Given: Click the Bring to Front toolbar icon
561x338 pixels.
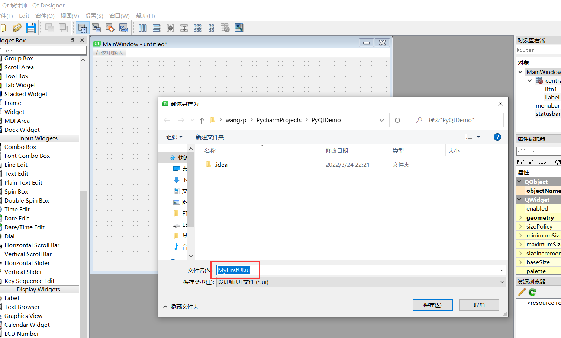Looking at the screenshot, I should pos(49,28).
